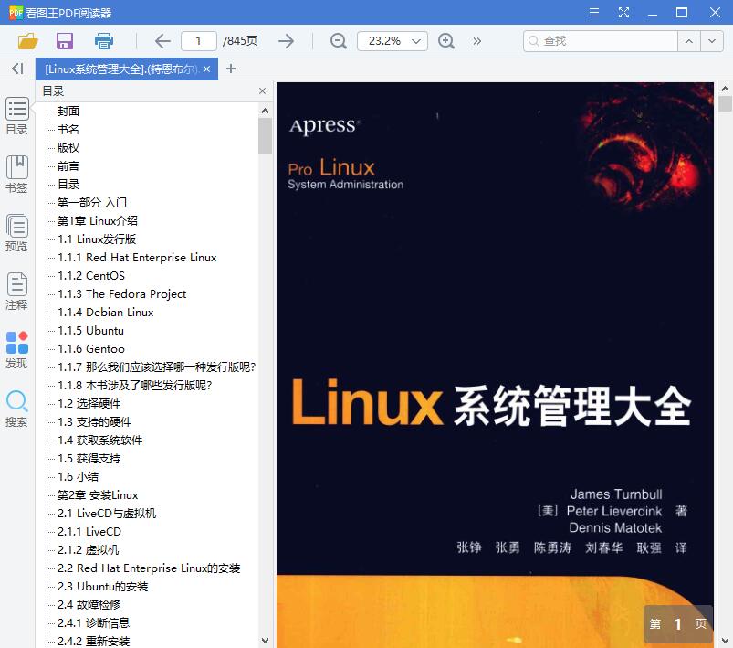Close the Linux系统管理大全 document tab
Image resolution: width=733 pixels, height=648 pixels.
click(x=207, y=69)
